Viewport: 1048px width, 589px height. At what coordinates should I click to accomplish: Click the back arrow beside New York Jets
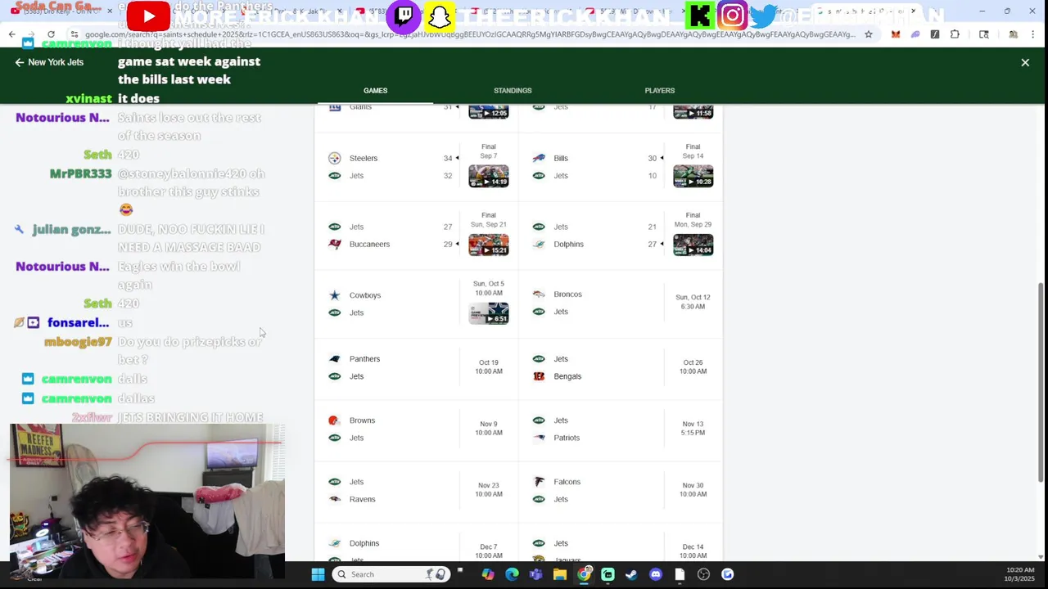coord(20,62)
